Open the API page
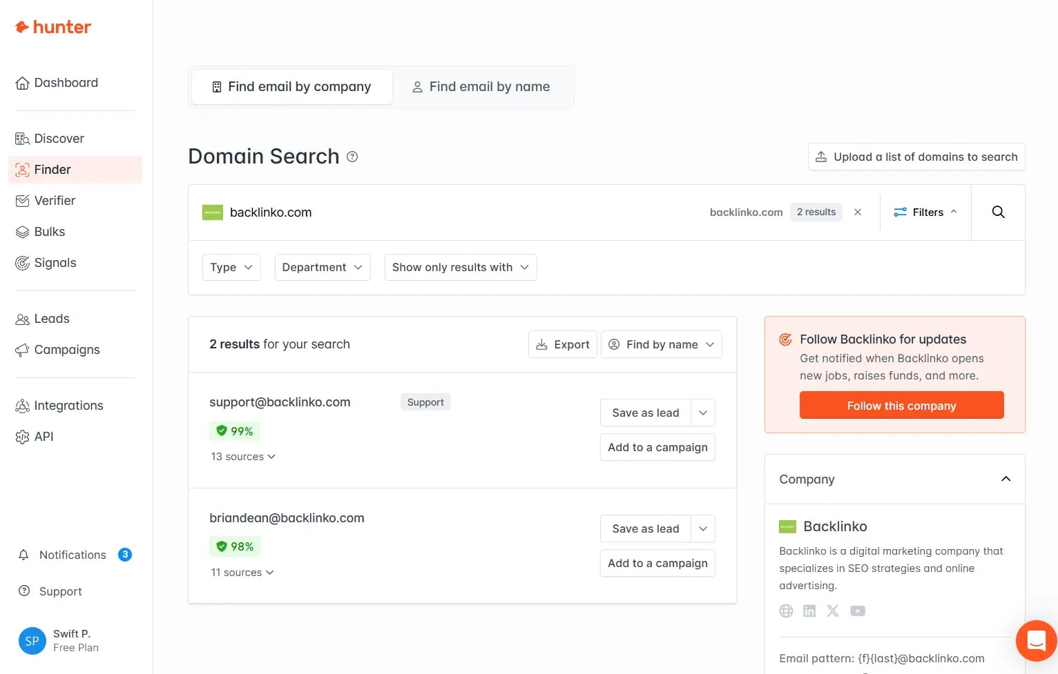 (x=35, y=437)
